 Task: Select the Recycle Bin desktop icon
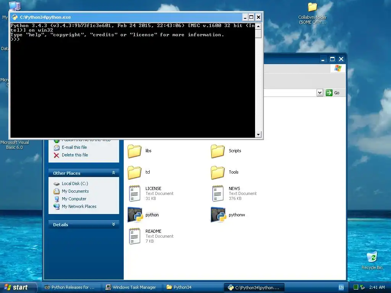point(372,257)
